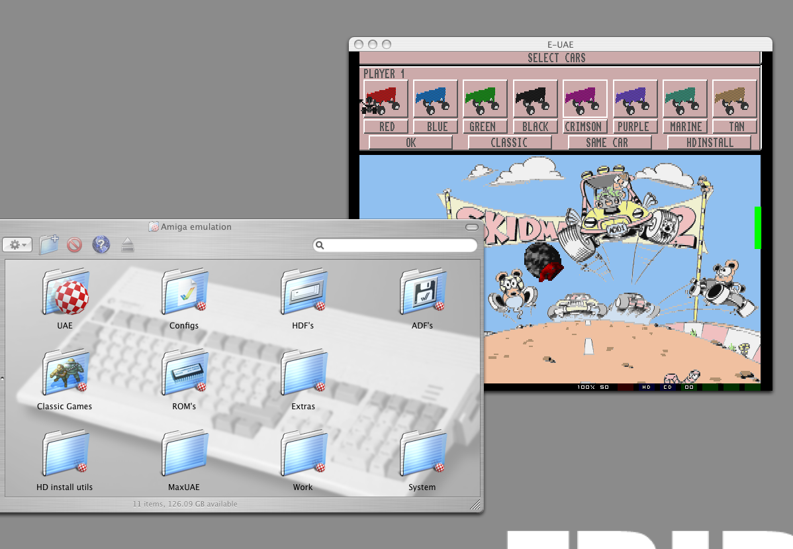Click the '11 items, 126.09 GB available' status text
793x549 pixels.
pyautogui.click(x=185, y=504)
